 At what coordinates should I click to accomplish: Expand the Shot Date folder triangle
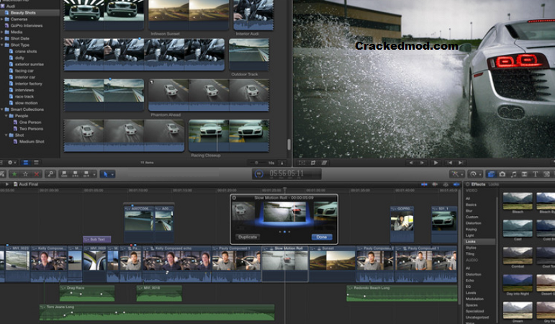(2, 39)
